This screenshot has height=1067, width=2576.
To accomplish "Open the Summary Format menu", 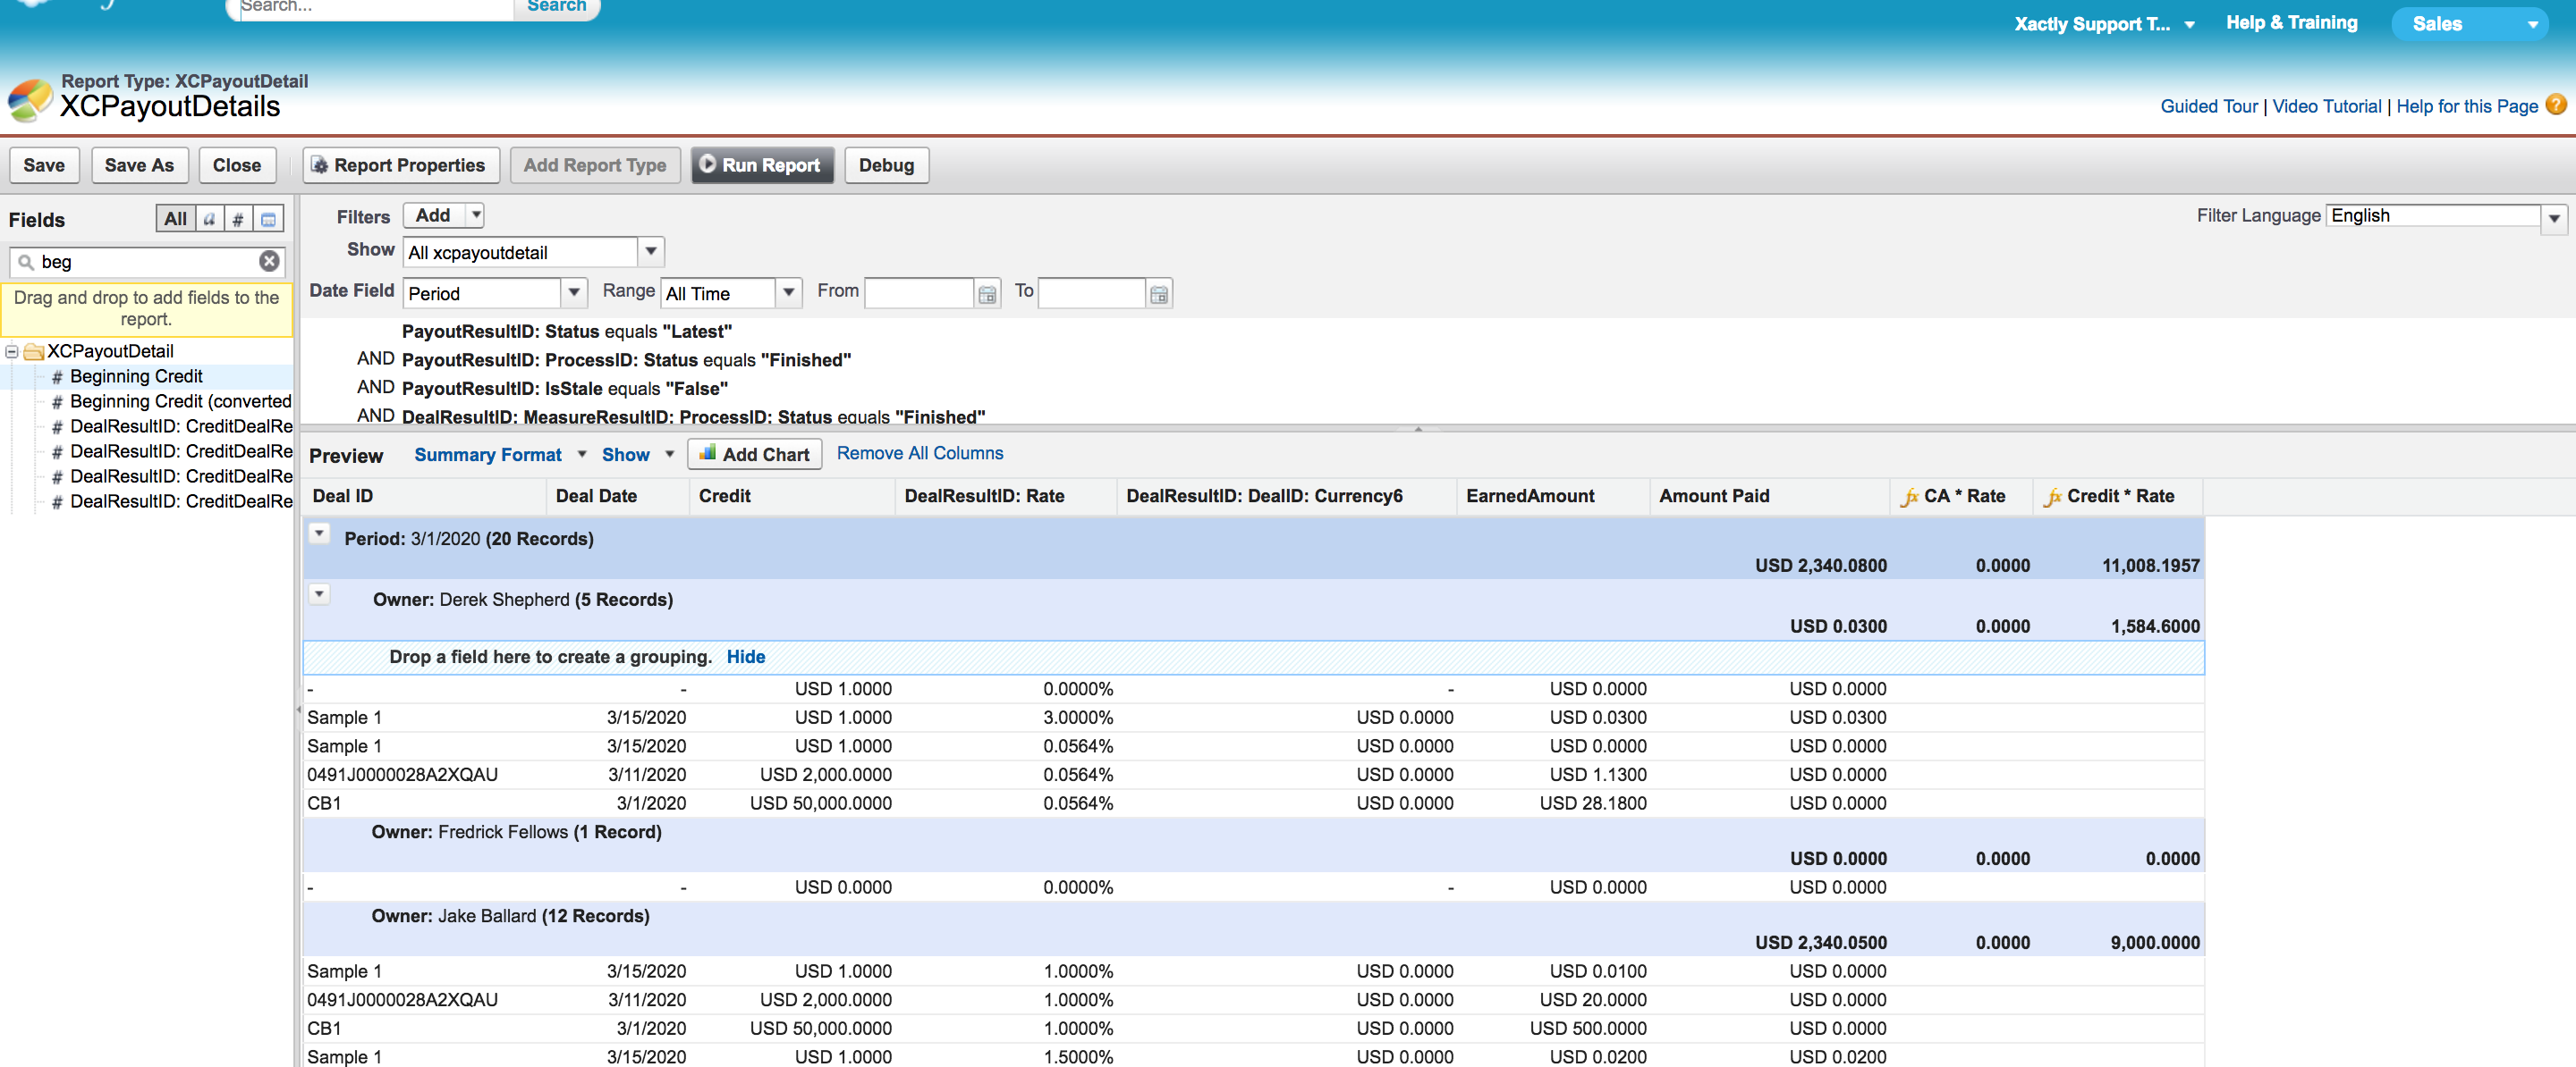I will pyautogui.click(x=499, y=455).
